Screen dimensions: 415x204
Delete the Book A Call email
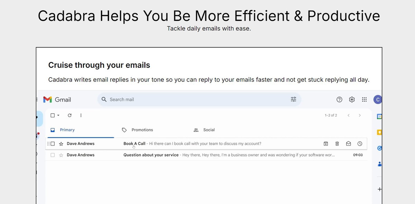(337, 143)
